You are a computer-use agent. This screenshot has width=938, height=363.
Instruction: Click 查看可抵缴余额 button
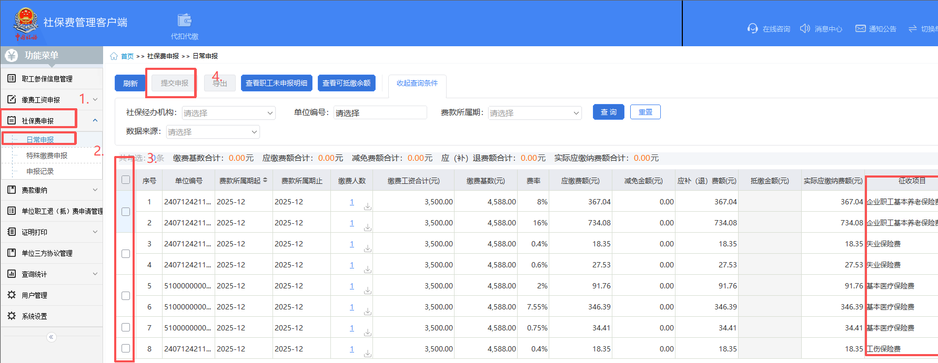coord(346,83)
